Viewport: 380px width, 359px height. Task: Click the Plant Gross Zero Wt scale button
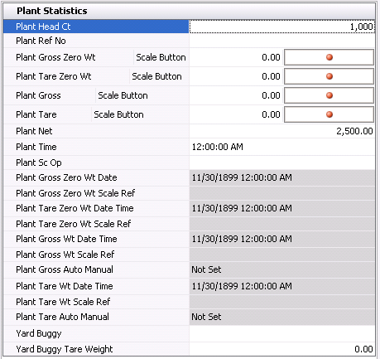tap(329, 57)
